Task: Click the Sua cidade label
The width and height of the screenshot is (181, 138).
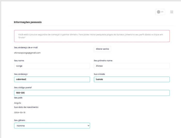Action: 99,74
